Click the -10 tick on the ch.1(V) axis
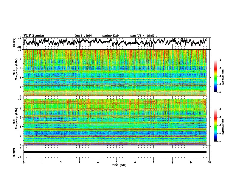The width and height of the screenshot is (236, 182). [19, 47]
